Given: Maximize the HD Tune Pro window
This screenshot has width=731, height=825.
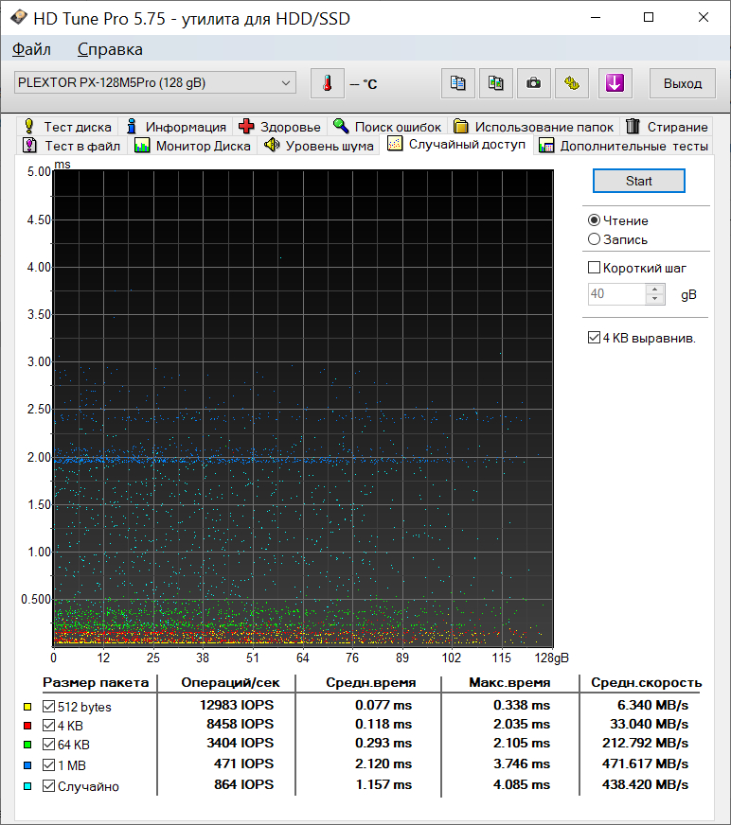Looking at the screenshot, I should click(649, 17).
